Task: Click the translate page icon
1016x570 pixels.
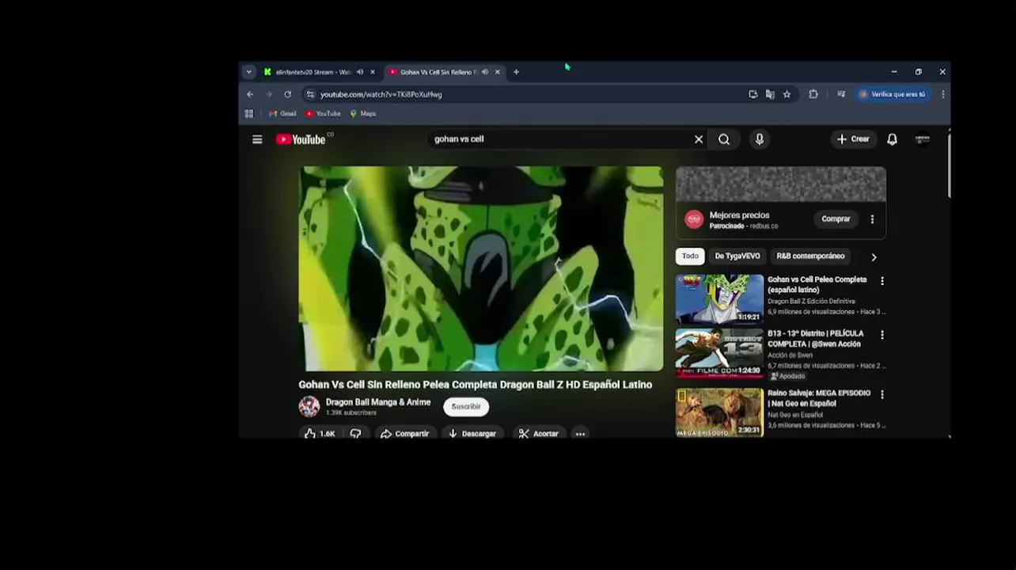Action: 770,94
